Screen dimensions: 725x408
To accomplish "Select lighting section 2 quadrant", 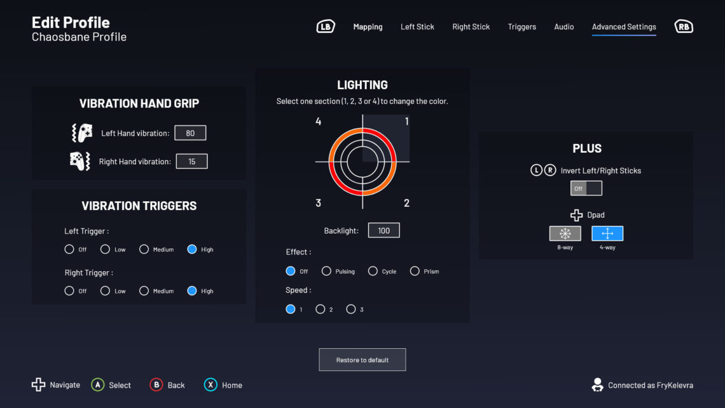I will (x=386, y=185).
